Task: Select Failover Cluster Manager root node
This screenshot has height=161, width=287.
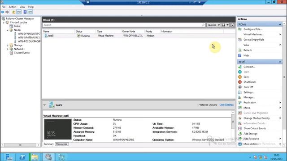Action: 20,19
